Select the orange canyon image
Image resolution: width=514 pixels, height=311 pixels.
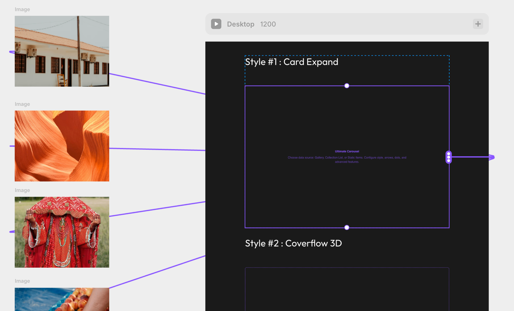[62, 146]
